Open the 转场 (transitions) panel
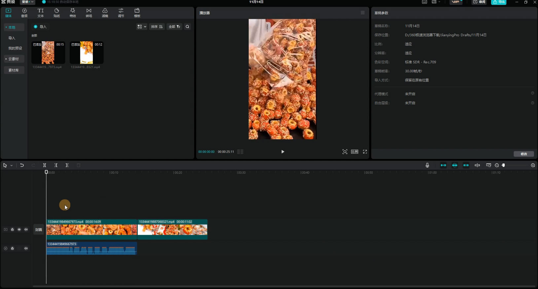The height and width of the screenshot is (289, 538). coord(89,13)
